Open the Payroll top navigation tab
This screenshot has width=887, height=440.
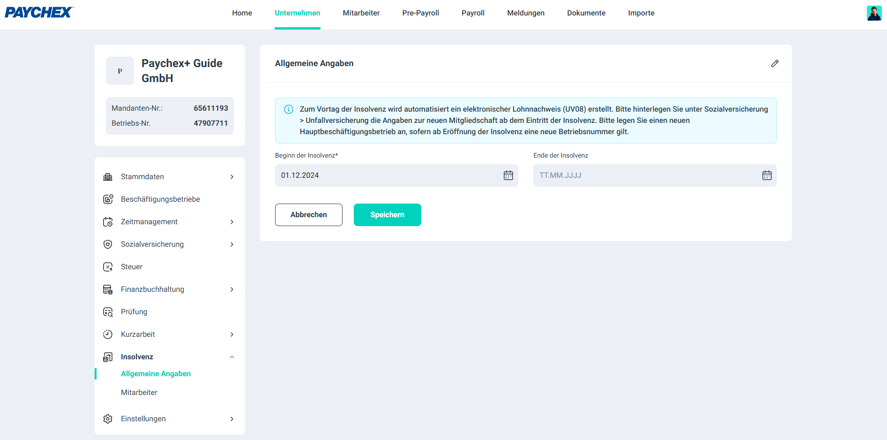pyautogui.click(x=473, y=13)
